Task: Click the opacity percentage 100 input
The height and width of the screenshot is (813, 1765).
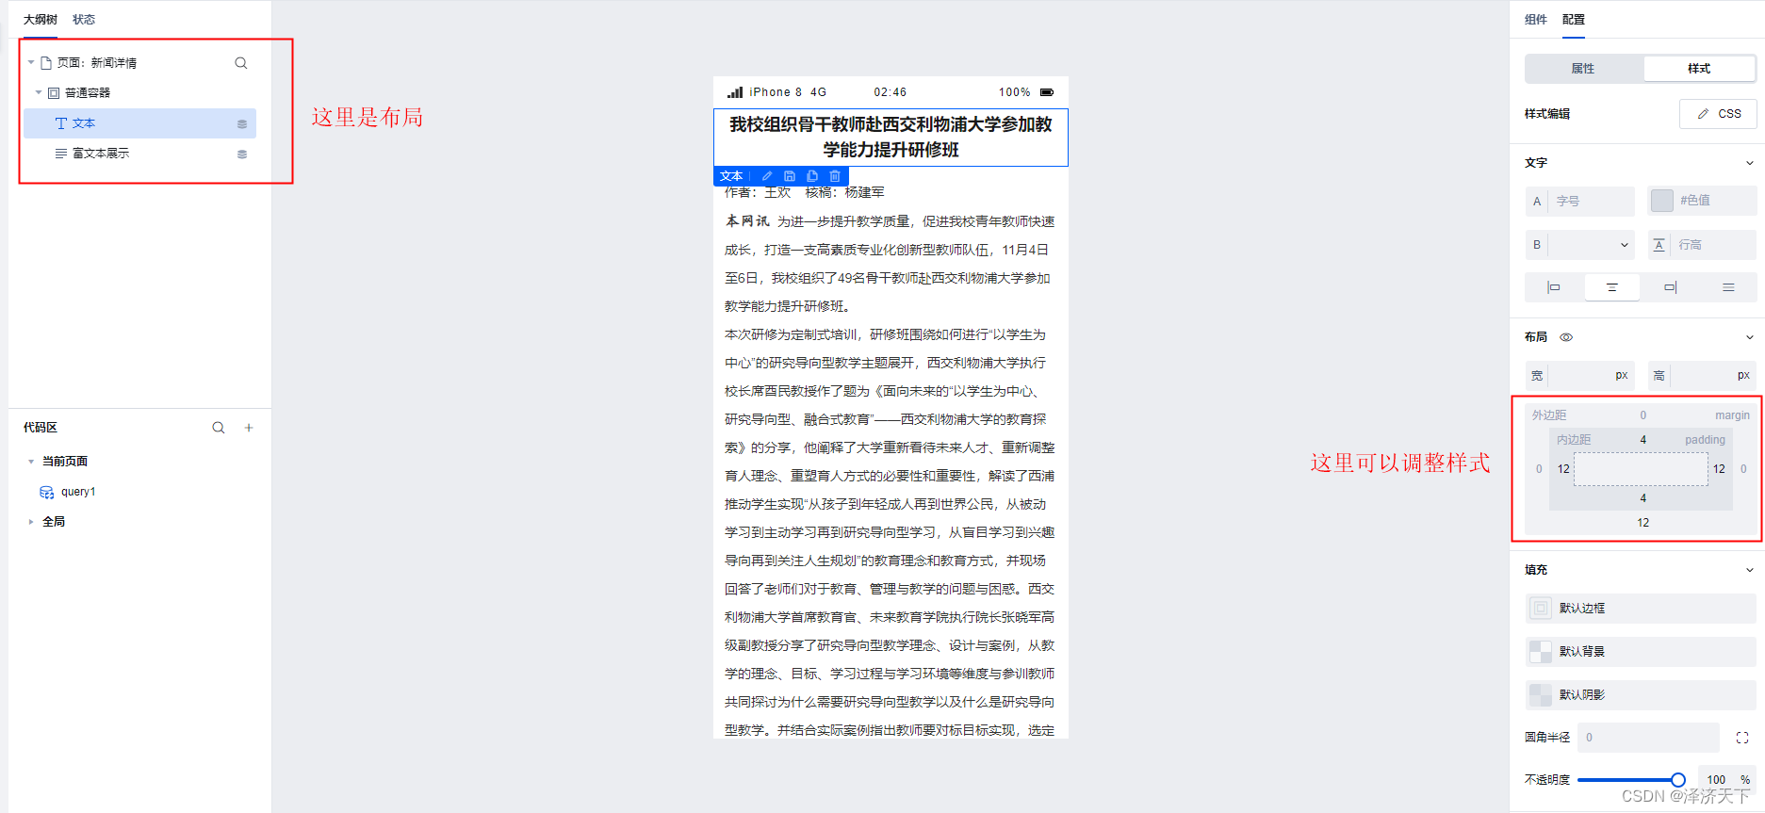Action: tap(1717, 780)
